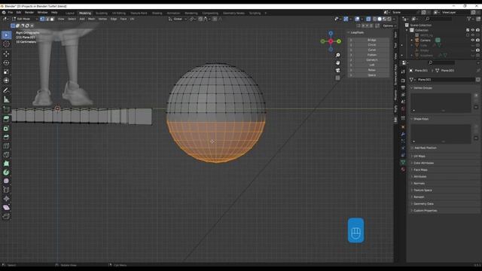Screen dimensions: 482x271
Task: Open the Mesh menu
Action: coord(92,19)
